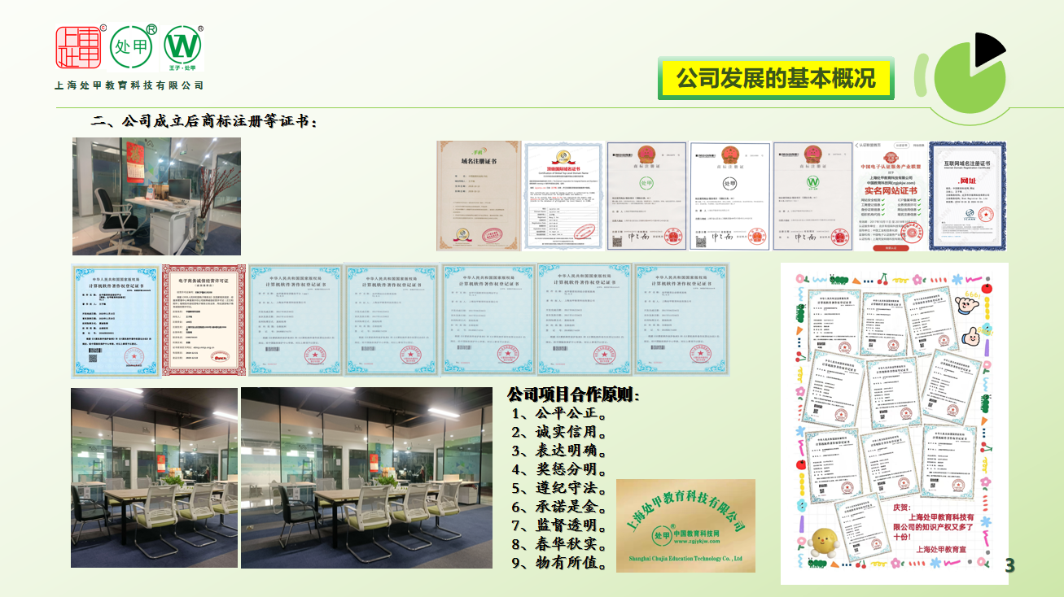Click the slide page number 3
Viewport: 1064px width, 597px height.
1010,565
